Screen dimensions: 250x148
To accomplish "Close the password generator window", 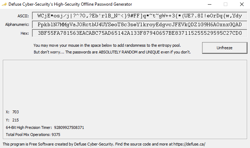I will point(242,4).
